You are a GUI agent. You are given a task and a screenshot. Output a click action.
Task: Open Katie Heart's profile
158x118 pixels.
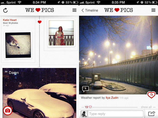point(10,20)
